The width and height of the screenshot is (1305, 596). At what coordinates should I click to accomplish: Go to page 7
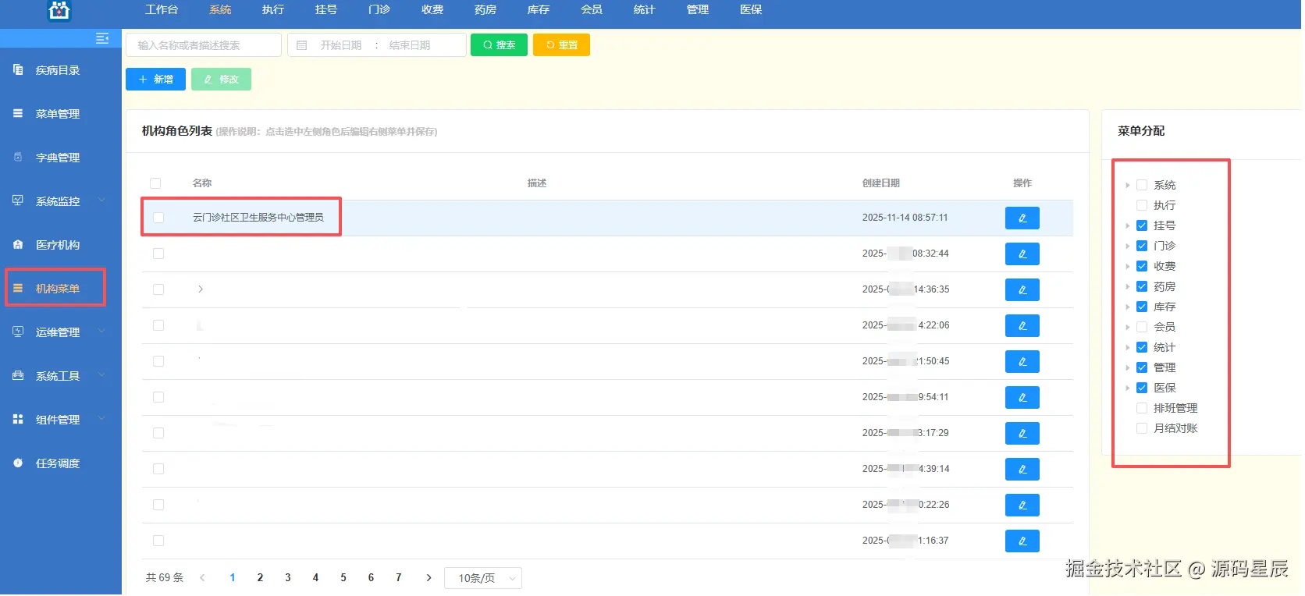pyautogui.click(x=399, y=578)
